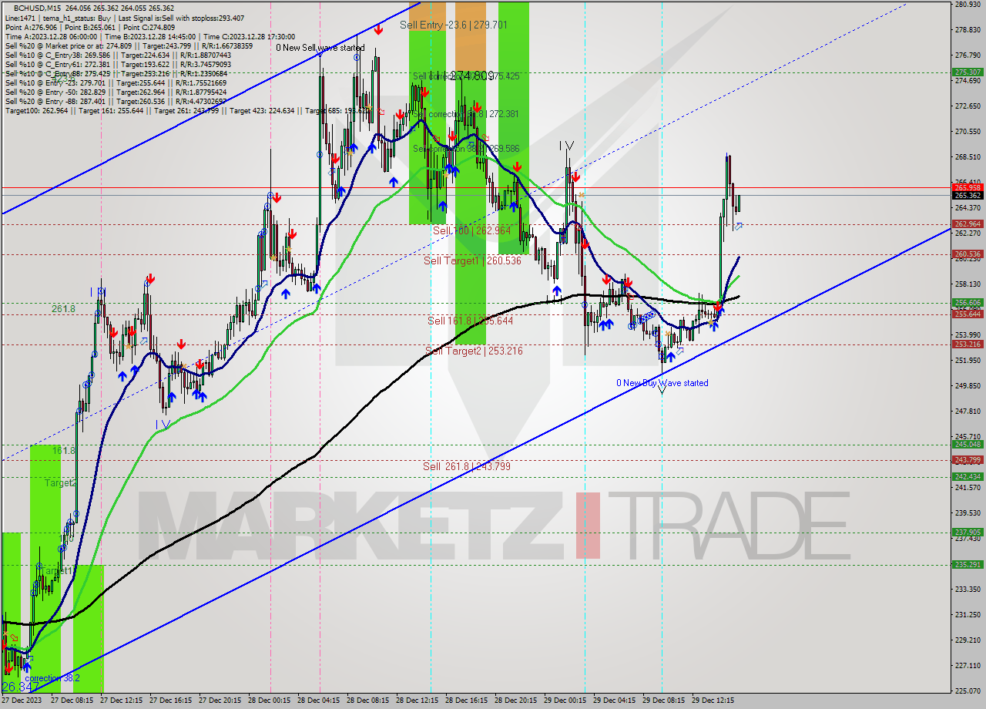Click the red 262.964 price tag
The width and height of the screenshot is (986, 709).
(x=968, y=224)
